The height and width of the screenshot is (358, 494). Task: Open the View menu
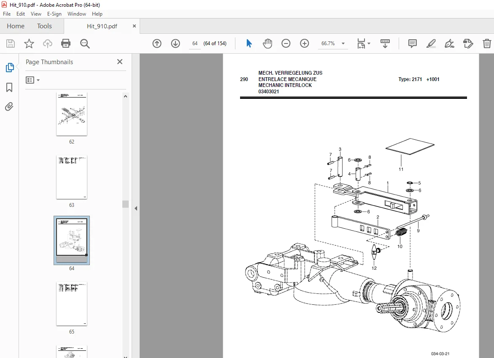tap(36, 14)
